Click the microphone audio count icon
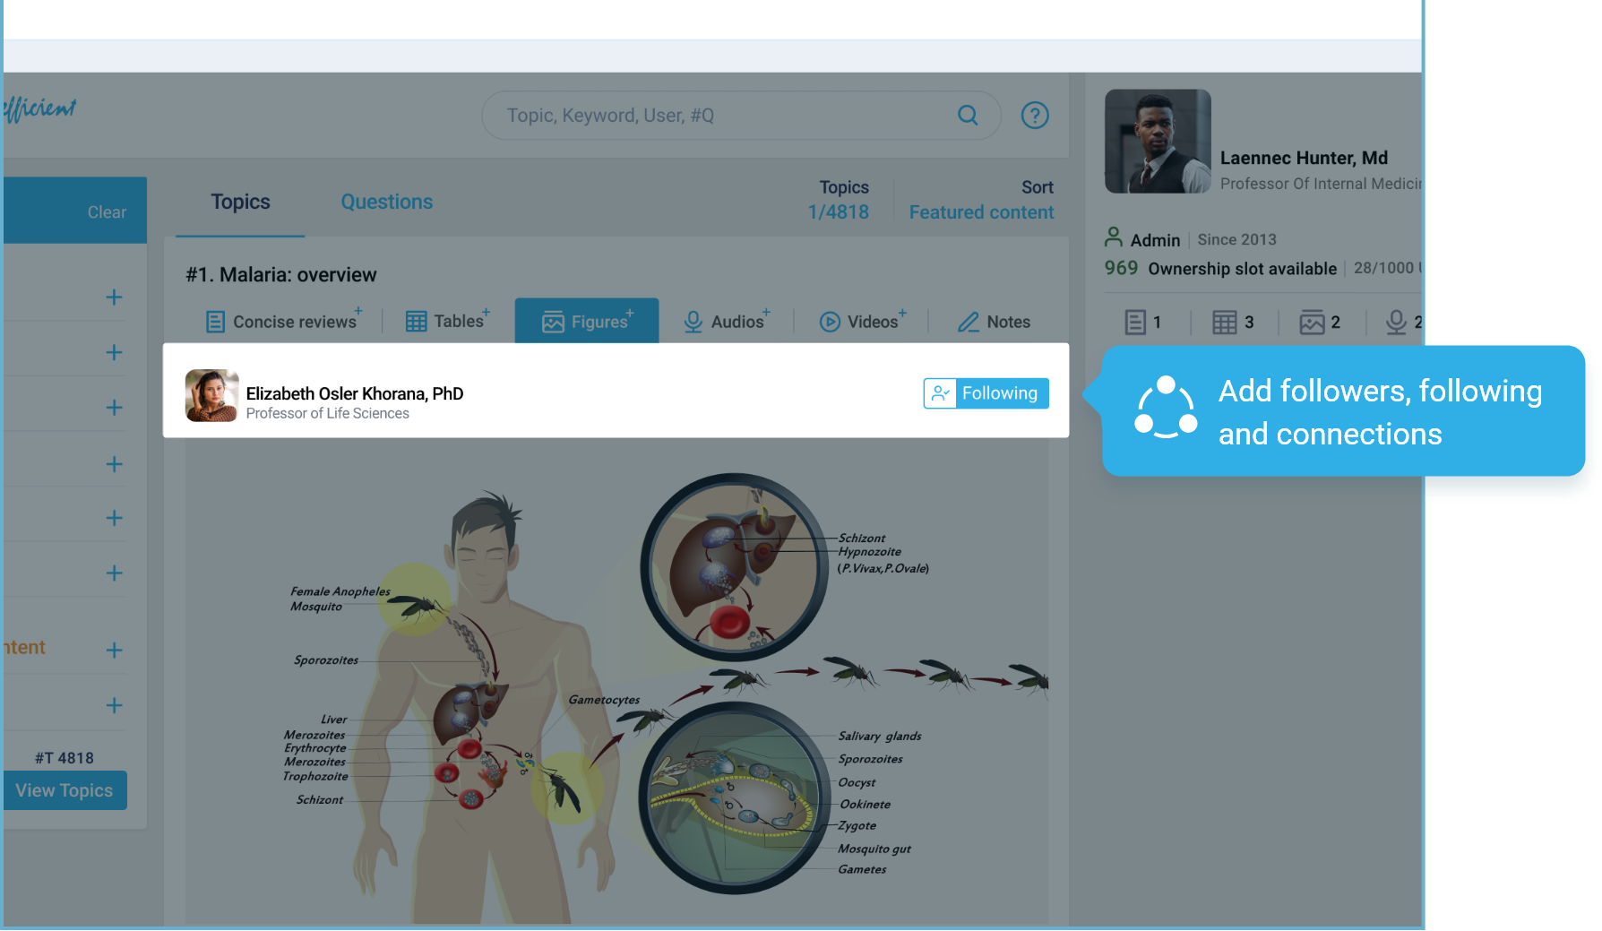1602x931 pixels. tap(1396, 323)
